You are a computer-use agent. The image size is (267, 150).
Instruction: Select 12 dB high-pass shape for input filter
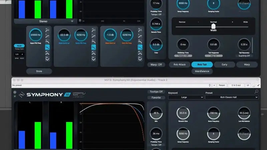[x=47, y=30]
